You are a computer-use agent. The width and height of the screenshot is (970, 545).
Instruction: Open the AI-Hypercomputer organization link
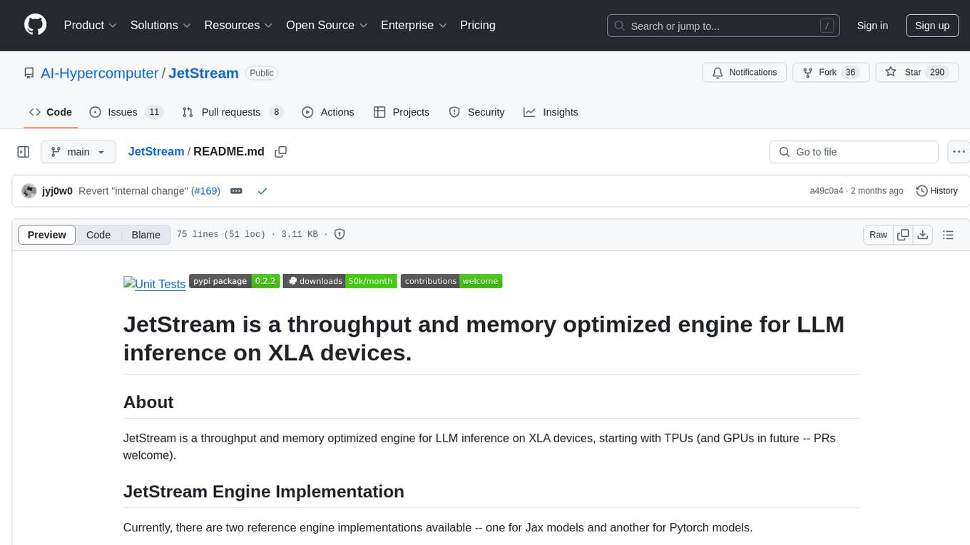point(99,73)
